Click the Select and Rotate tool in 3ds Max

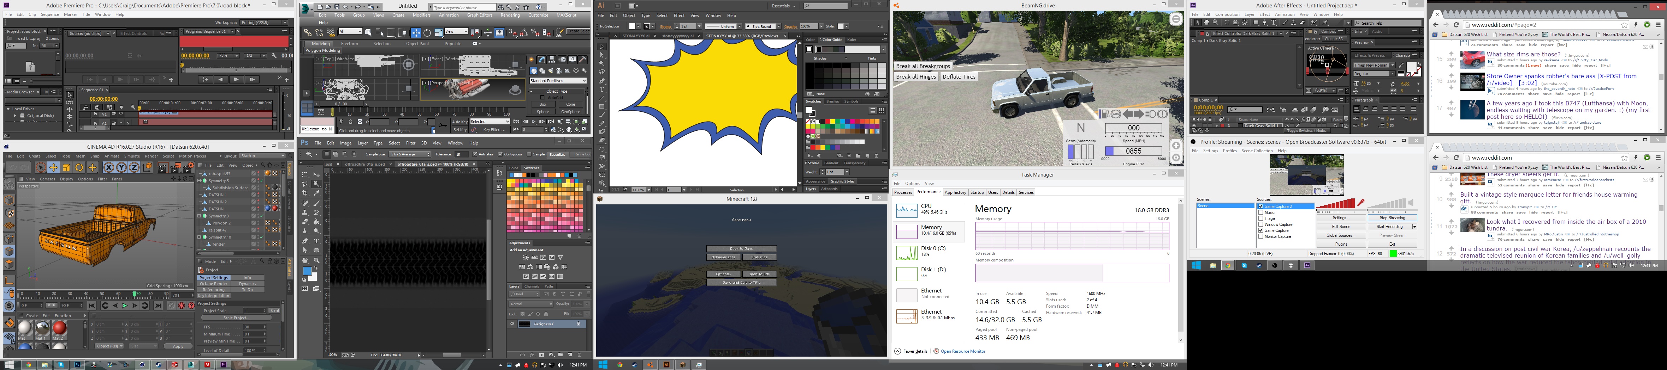pyautogui.click(x=427, y=32)
